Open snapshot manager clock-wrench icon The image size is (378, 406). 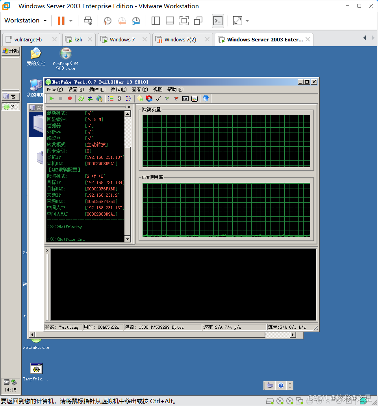tap(136, 21)
